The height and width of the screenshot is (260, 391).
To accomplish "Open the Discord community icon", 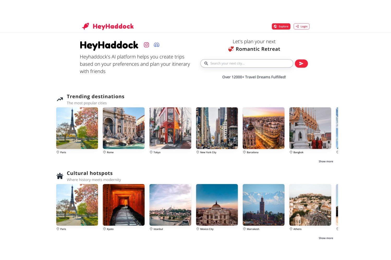I will (157, 45).
